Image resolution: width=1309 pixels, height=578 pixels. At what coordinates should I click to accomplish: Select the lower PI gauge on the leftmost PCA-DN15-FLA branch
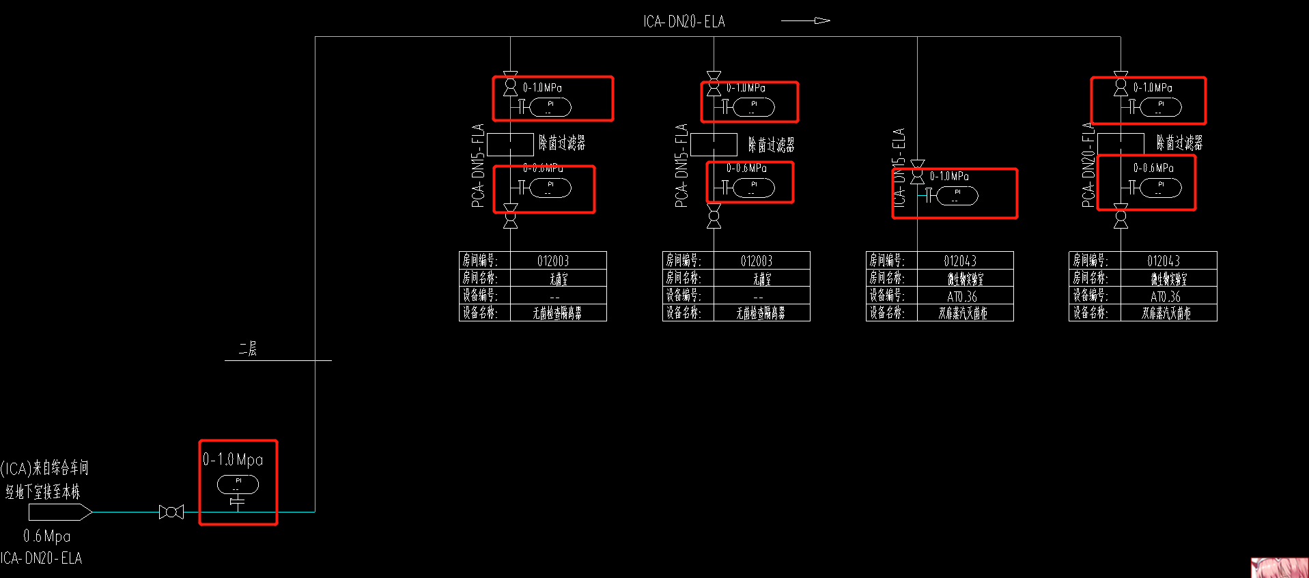[550, 188]
